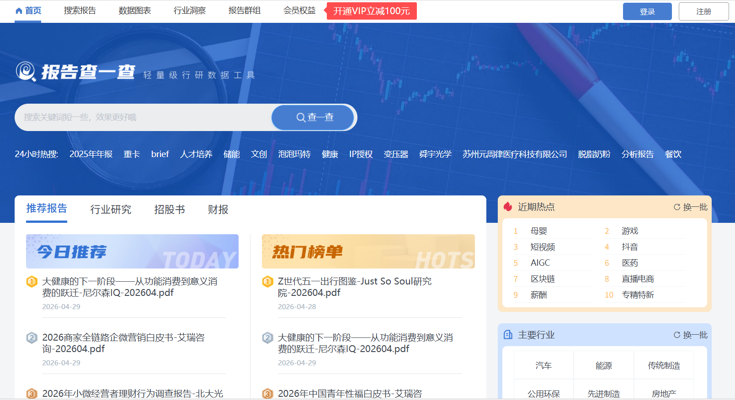The image size is (735, 400).
Task: Click hot search term 文创
Action: click(x=259, y=154)
